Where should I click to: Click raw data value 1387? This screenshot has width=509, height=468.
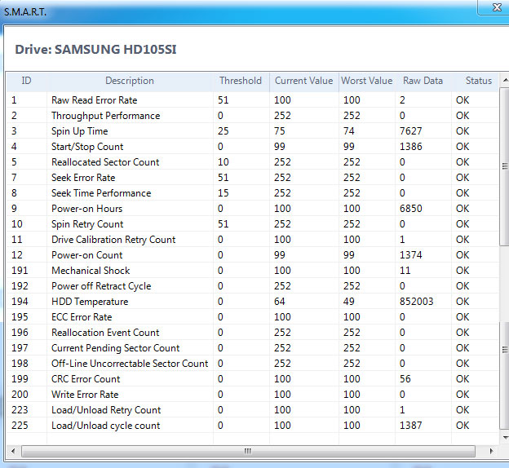pyautogui.click(x=410, y=426)
